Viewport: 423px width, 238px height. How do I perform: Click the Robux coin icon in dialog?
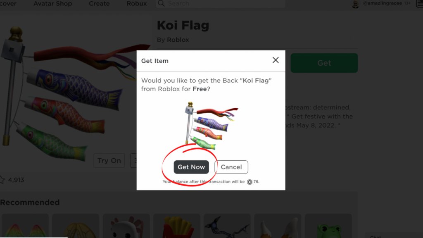(x=250, y=182)
